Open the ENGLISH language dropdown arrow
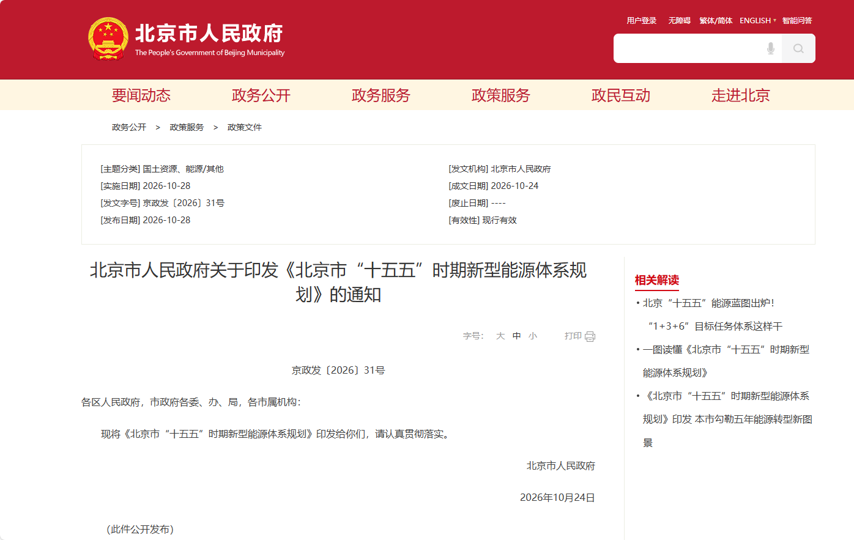 [774, 20]
